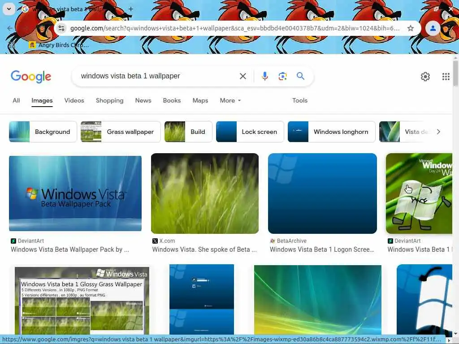459x344 pixels.
Task: Select the Images tab
Action: pos(42,101)
